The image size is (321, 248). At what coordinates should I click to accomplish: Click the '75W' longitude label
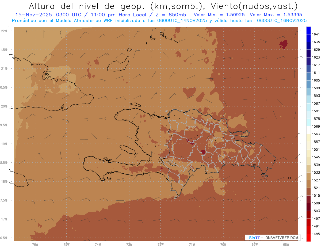67,244
